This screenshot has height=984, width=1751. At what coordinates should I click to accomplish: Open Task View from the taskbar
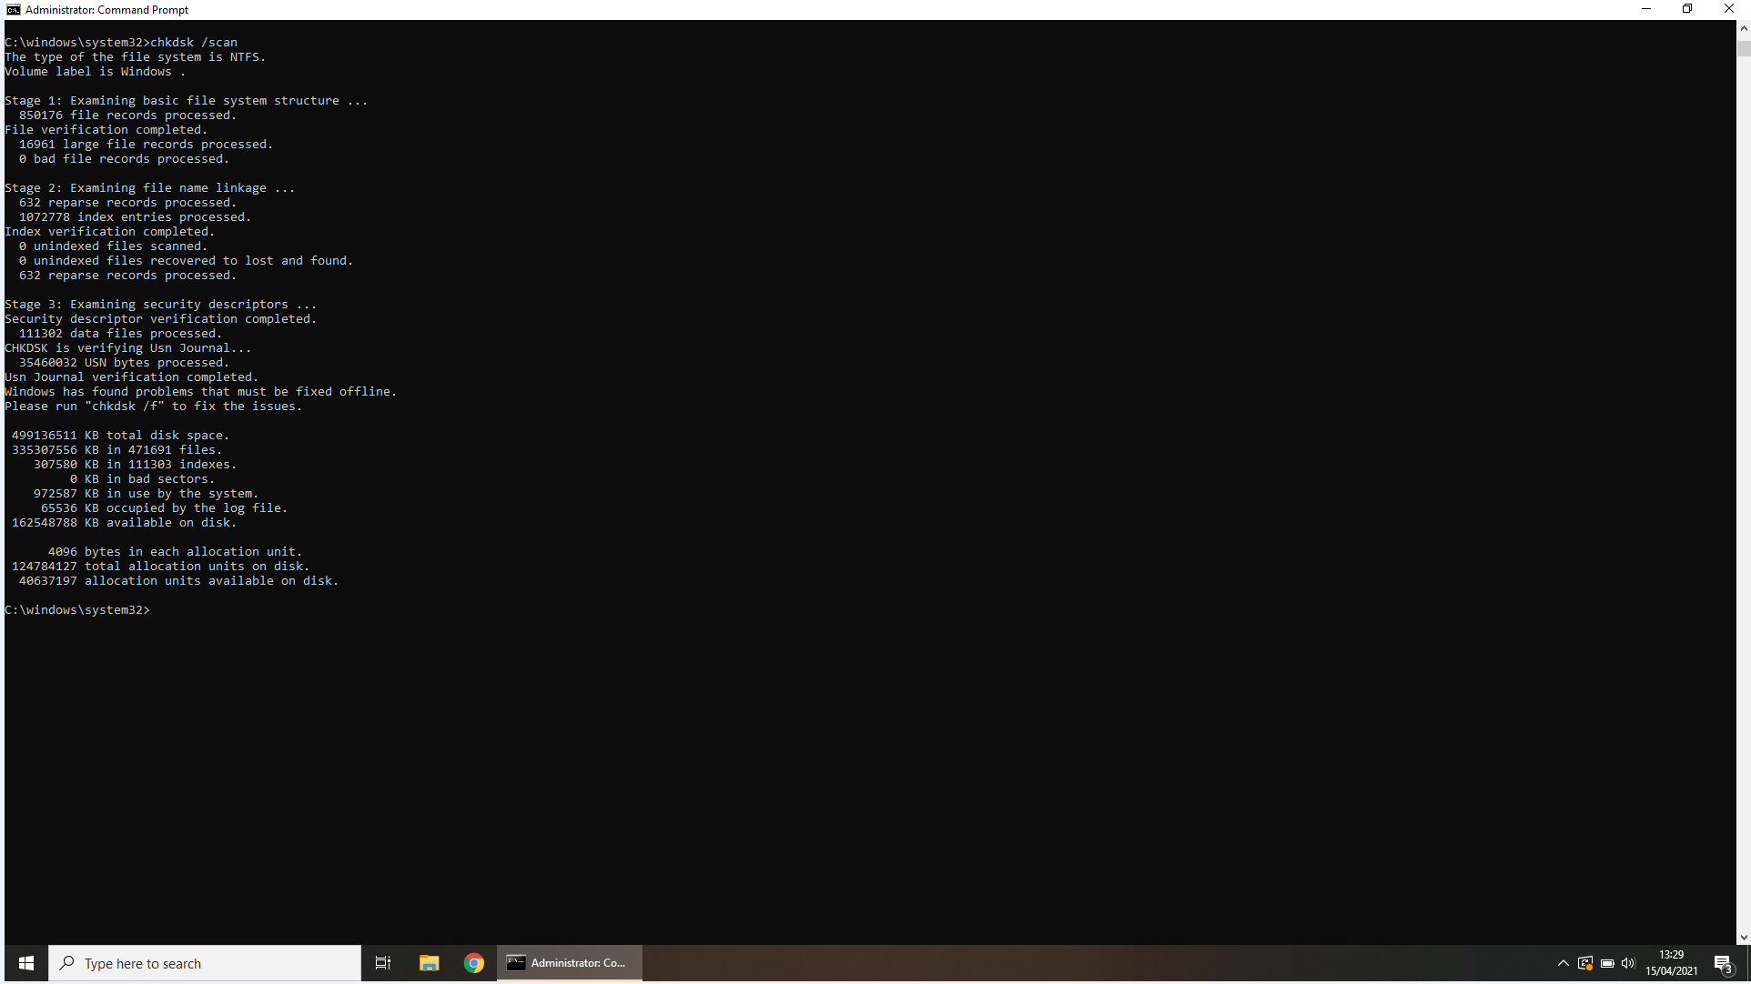click(383, 963)
